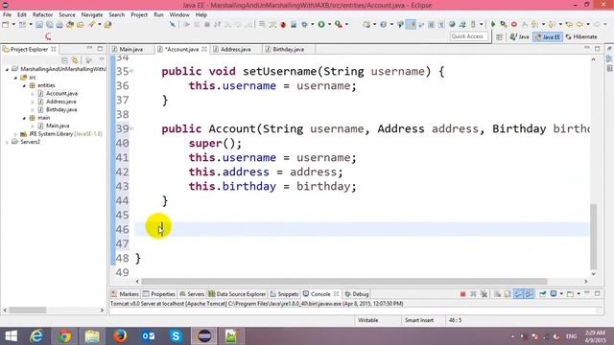Viewport: 614px width, 345px height.
Task: Collapse the entities package node
Action: 24,85
